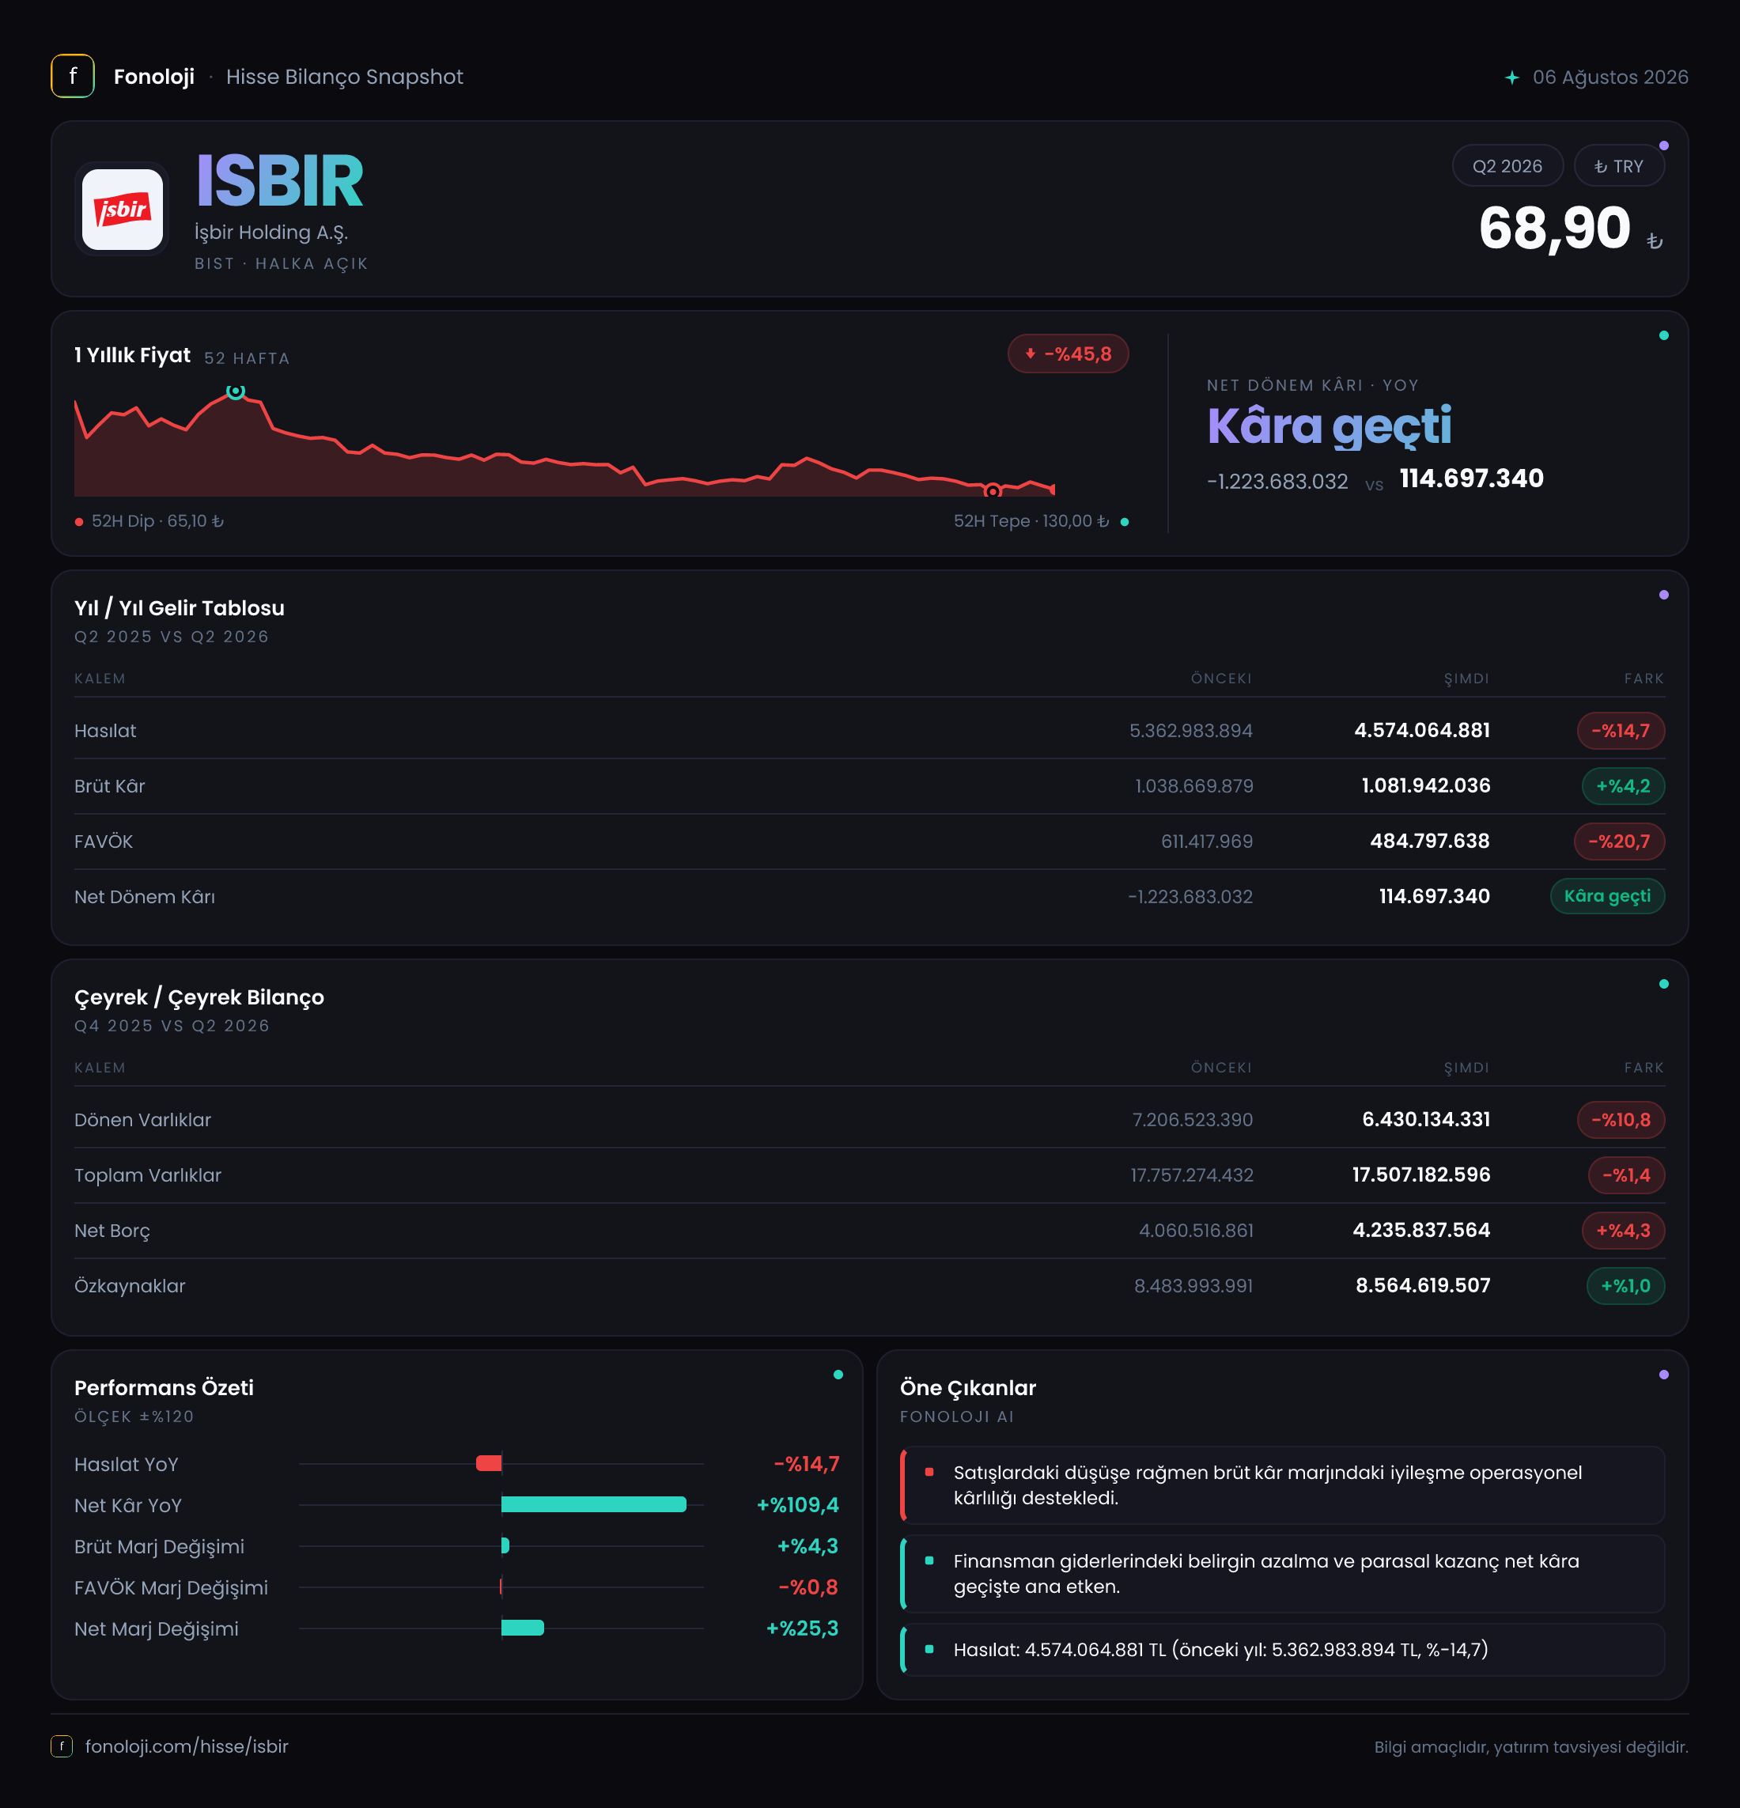Click the Net Borç value 4.235.837.564
The width and height of the screenshot is (1740, 1808).
[x=1420, y=1231]
